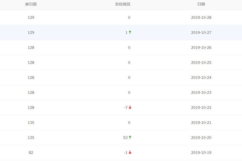Click index value 128 in 2019-10-24 row

pos(31,78)
